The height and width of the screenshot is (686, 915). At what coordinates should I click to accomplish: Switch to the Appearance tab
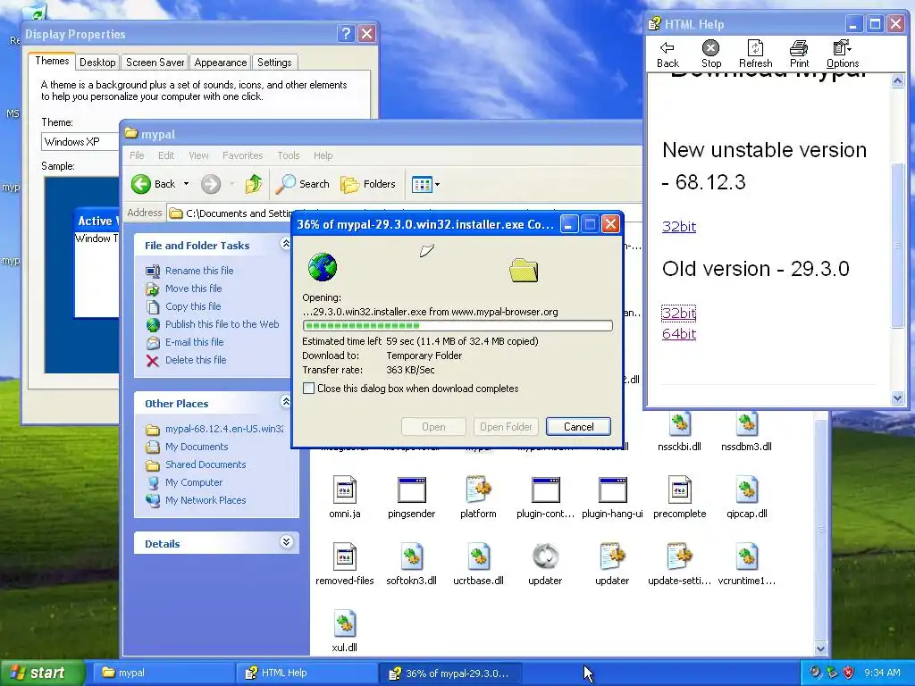point(220,63)
